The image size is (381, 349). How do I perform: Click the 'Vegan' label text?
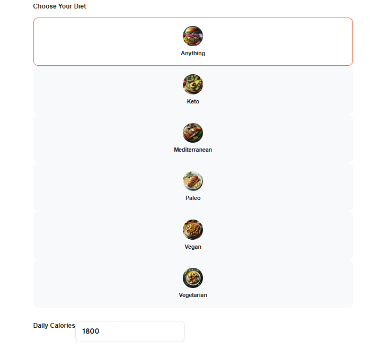(193, 247)
